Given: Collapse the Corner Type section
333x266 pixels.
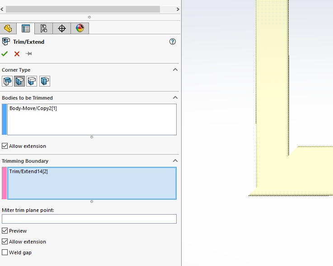Looking at the screenshot, I should click(x=175, y=69).
